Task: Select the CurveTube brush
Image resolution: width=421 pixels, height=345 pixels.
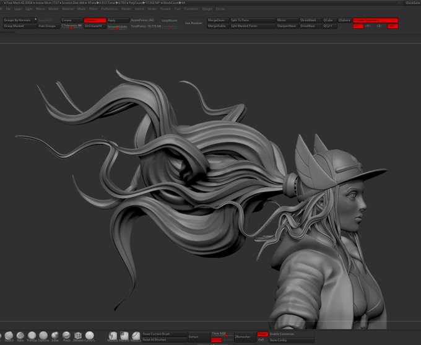Action: point(90,335)
